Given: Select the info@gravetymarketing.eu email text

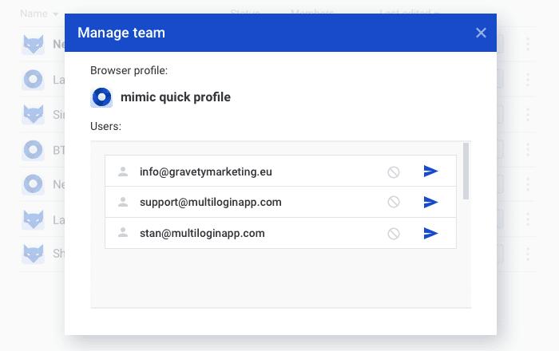Looking at the screenshot, I should [x=206, y=172].
